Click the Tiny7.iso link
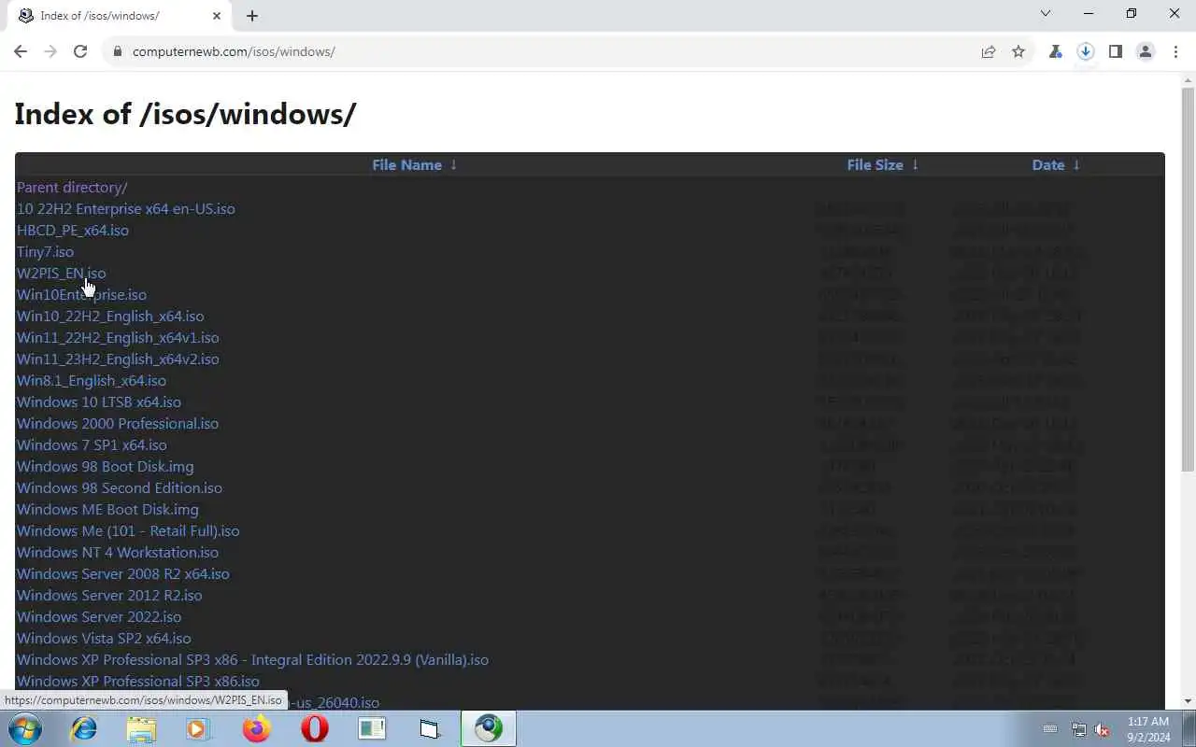This screenshot has height=747, width=1196. (45, 251)
